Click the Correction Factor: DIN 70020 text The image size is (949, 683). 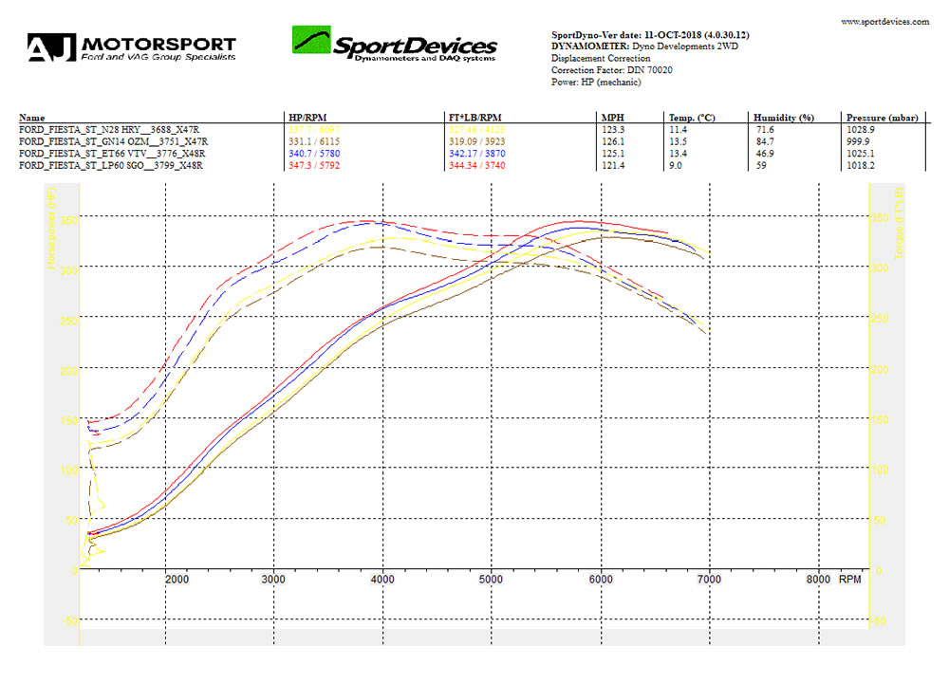pos(611,70)
